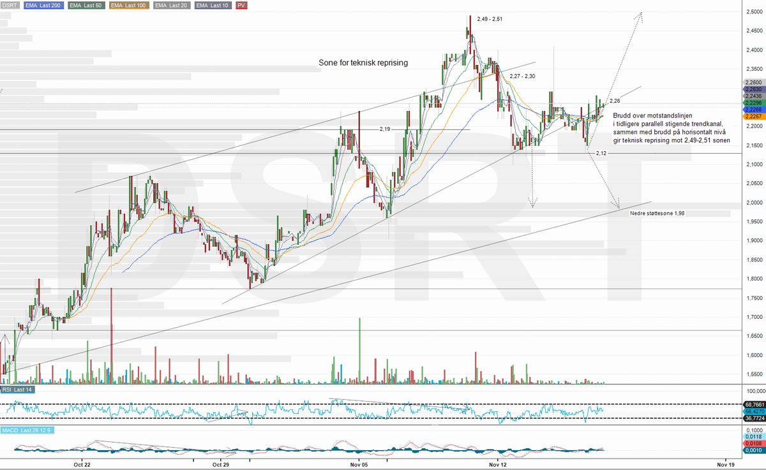
Task: Click the RSI Last 14 indicator label
Action: pyautogui.click(x=17, y=389)
